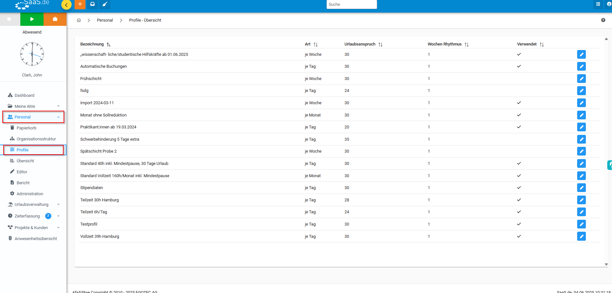The height and width of the screenshot is (293, 612).
Task: Open Organisationsstruktur in sidebar
Action: coord(36,139)
